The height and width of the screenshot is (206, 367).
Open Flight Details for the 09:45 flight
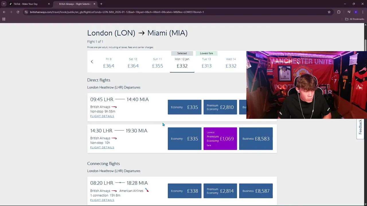(102, 116)
